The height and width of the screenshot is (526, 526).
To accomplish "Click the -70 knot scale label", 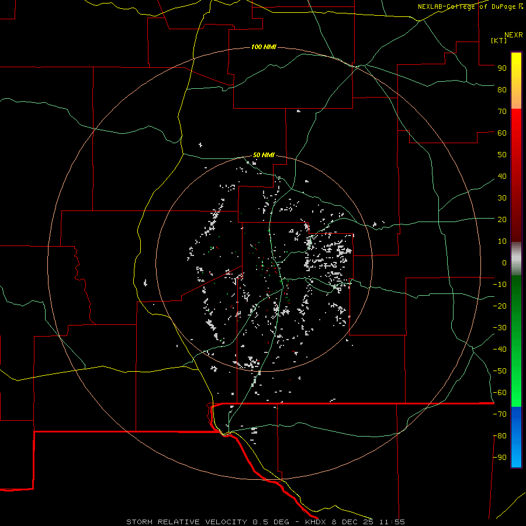I will point(500,414).
